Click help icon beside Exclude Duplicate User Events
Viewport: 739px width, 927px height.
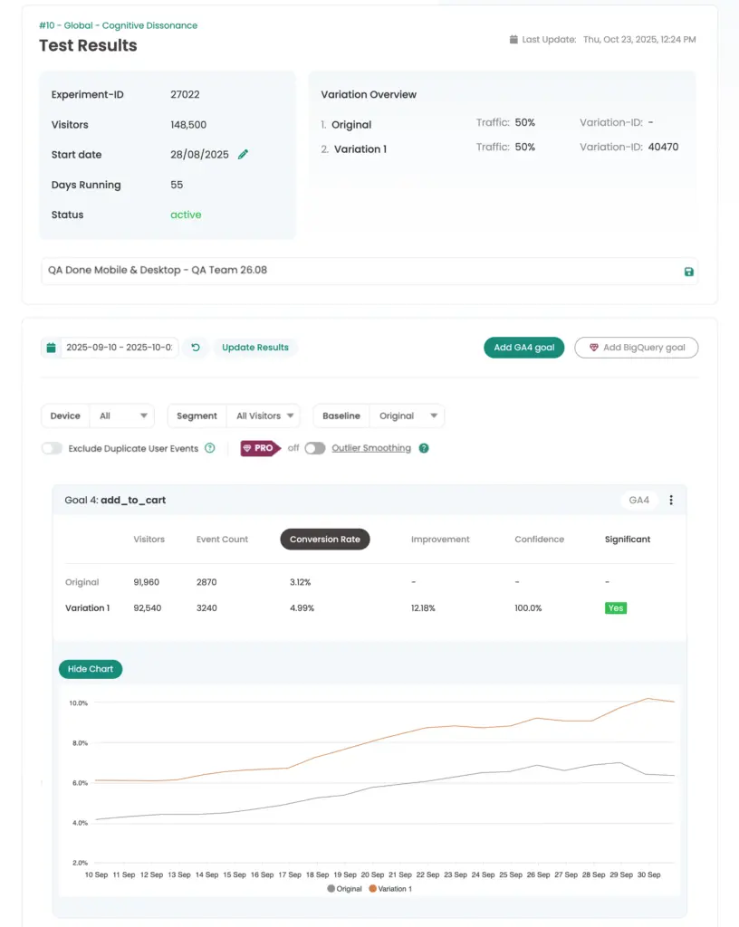210,448
